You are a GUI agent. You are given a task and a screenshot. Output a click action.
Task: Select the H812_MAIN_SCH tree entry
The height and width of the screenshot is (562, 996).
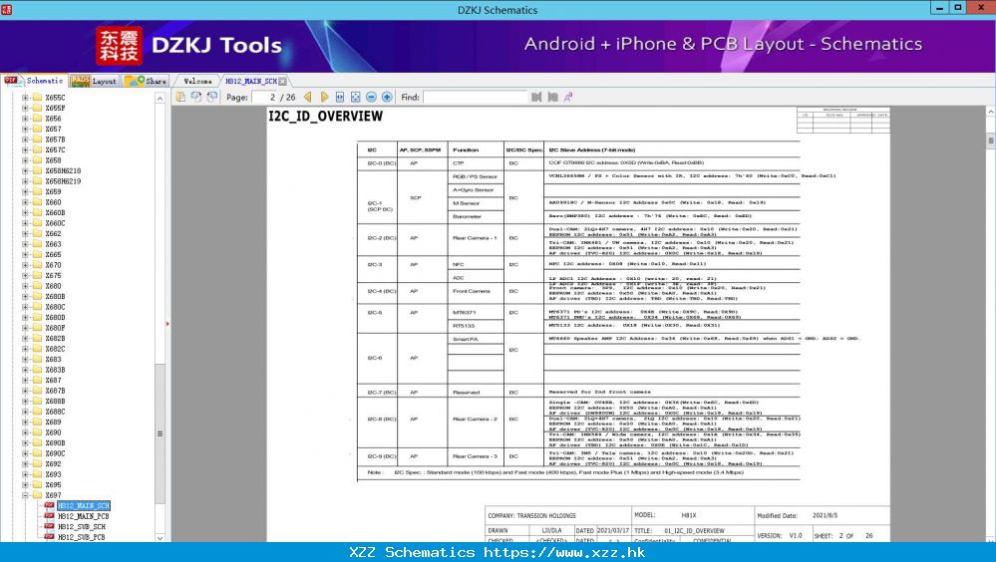click(x=84, y=506)
